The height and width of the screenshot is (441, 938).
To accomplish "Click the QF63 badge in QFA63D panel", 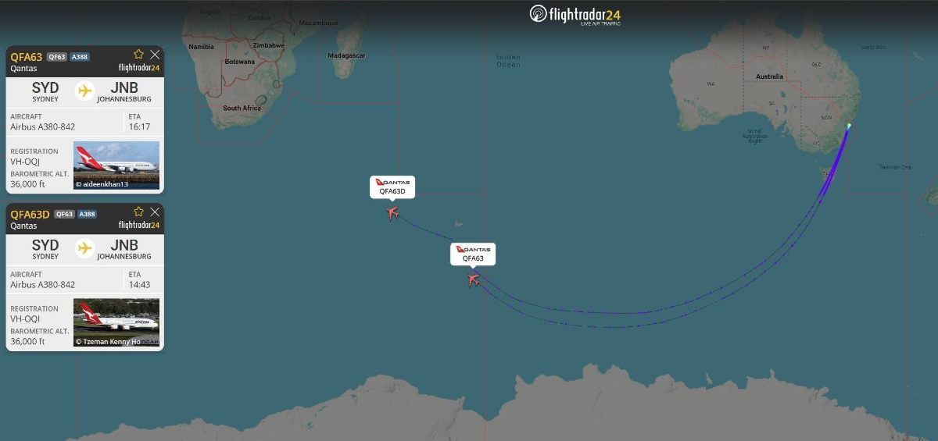I will tap(64, 214).
